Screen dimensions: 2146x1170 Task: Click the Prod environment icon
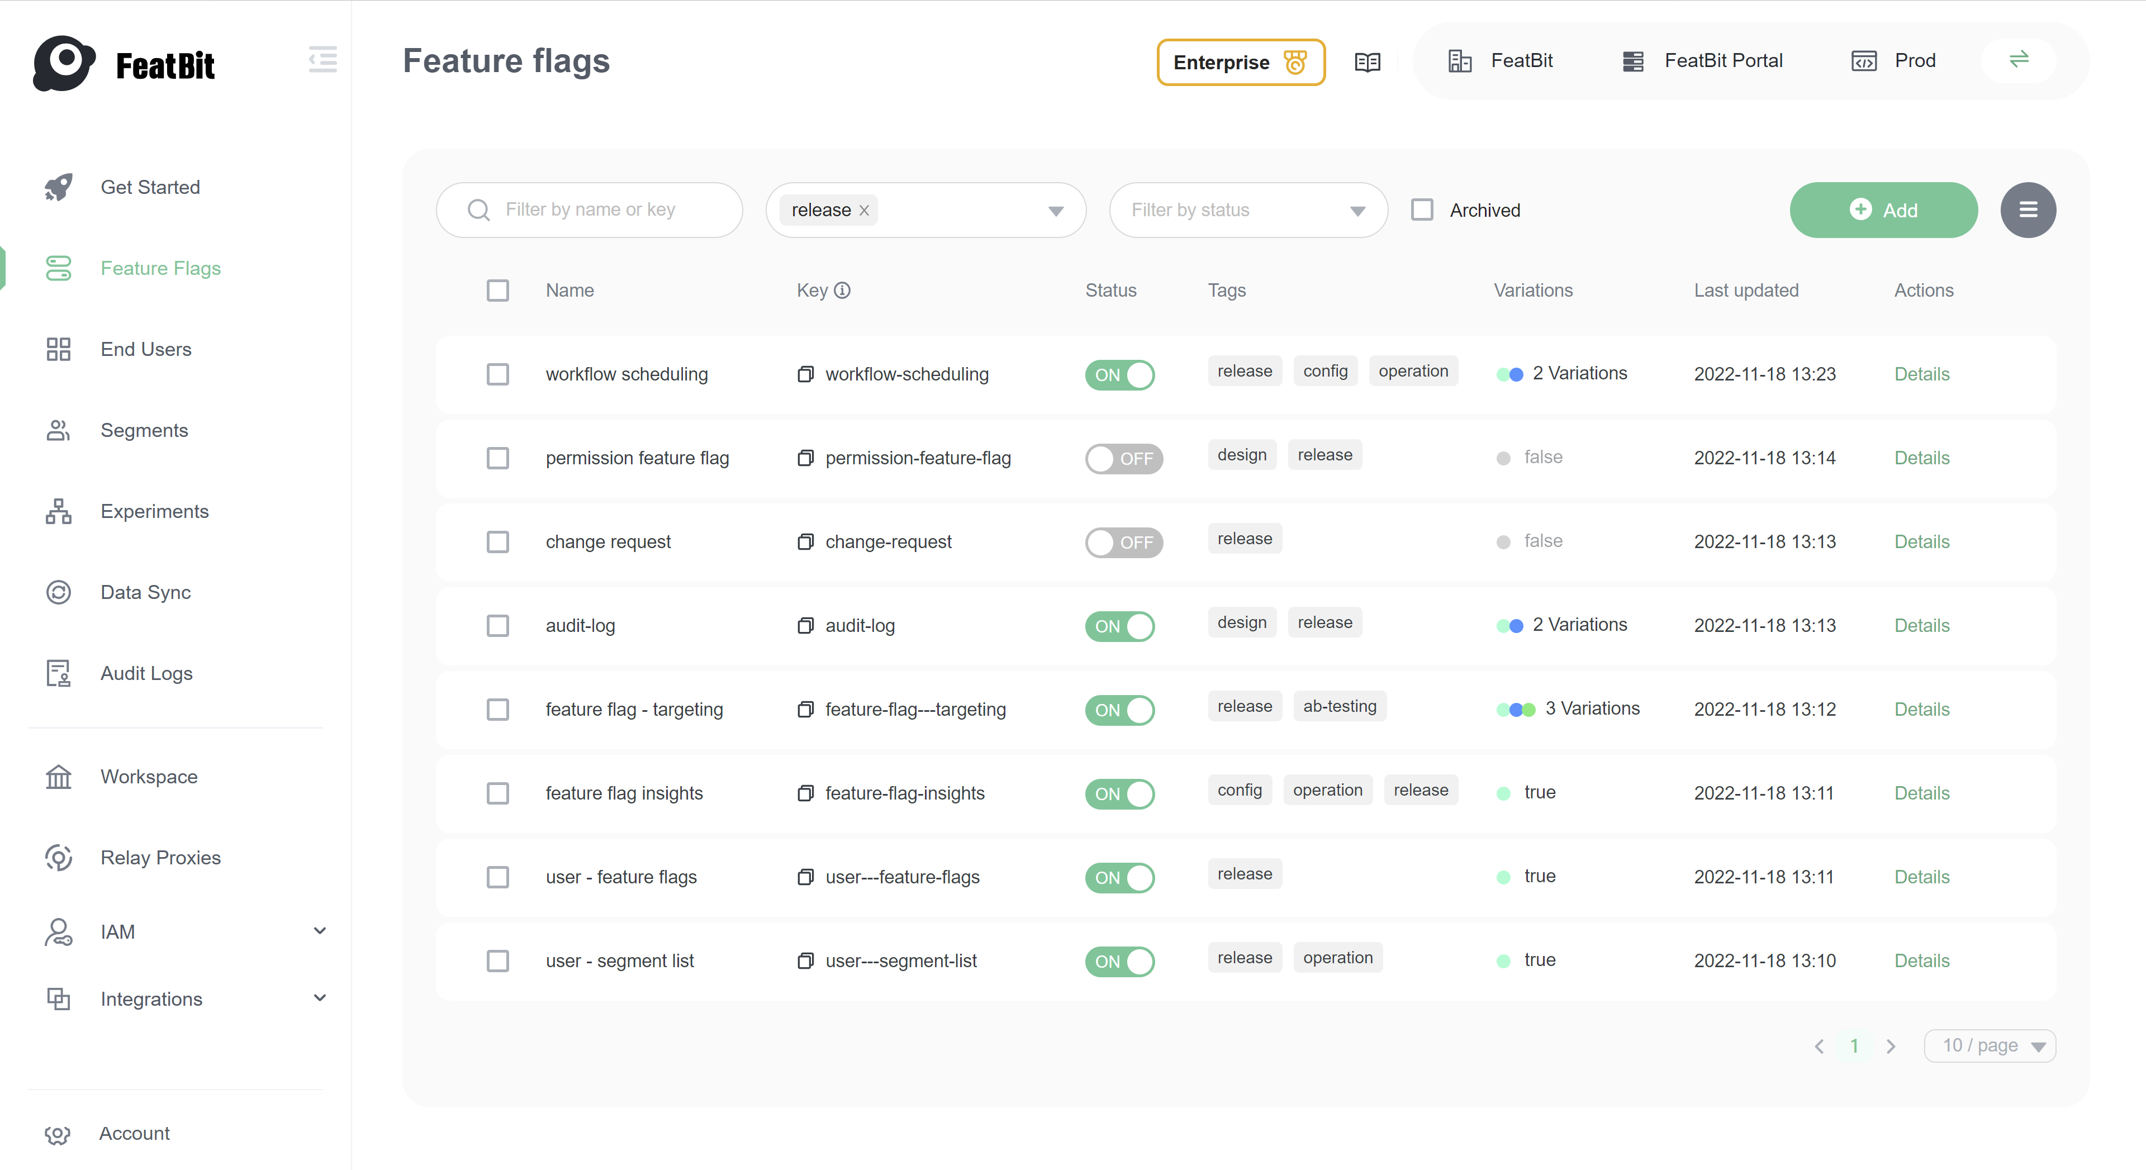[x=1864, y=61]
